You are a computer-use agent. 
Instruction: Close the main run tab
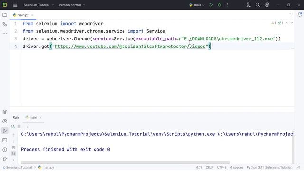pyautogui.click(x=41, y=117)
